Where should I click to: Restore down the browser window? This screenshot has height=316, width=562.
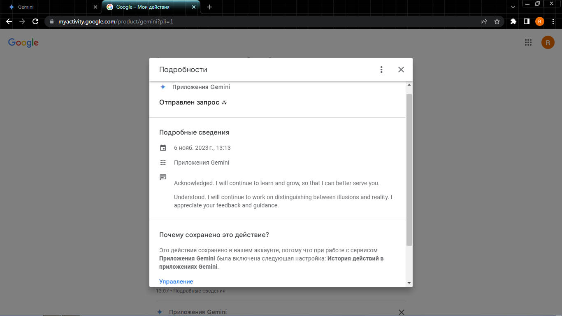[537, 4]
